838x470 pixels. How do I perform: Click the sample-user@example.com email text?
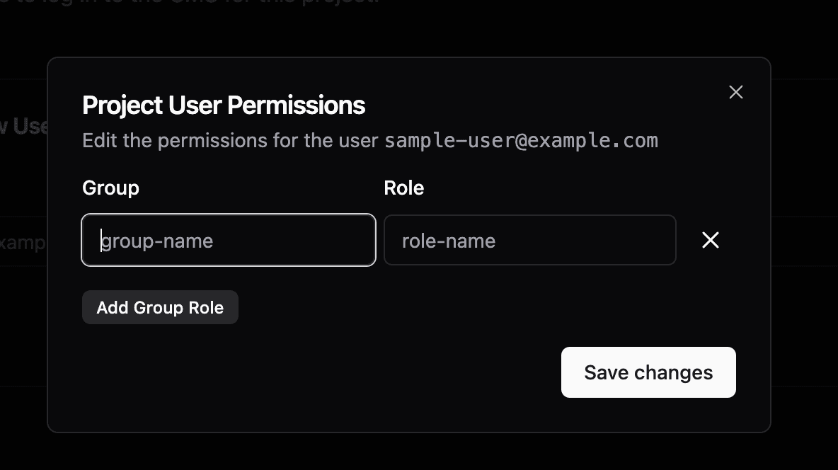[521, 140]
